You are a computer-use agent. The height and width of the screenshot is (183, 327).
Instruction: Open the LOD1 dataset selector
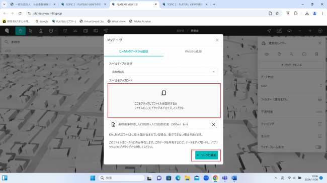click(x=292, y=86)
